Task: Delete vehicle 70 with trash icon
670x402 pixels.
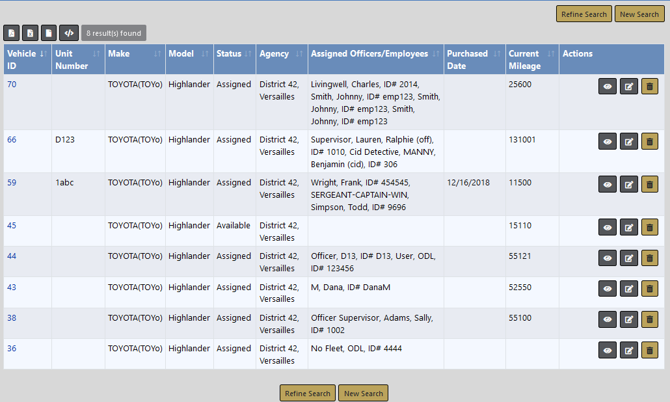Action: [649, 86]
